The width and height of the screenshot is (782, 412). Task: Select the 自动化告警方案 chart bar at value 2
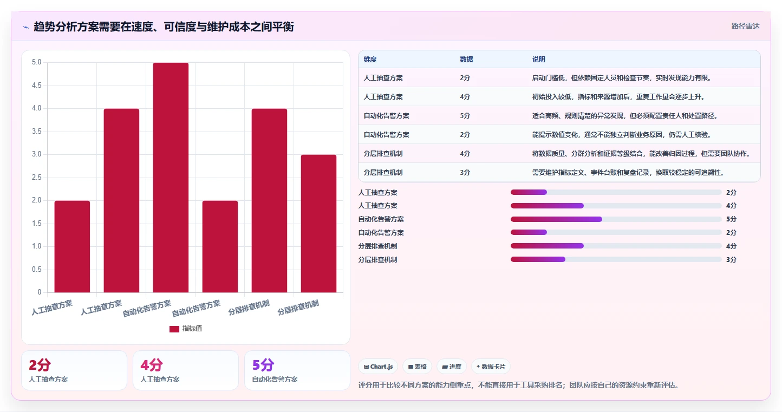pos(220,246)
